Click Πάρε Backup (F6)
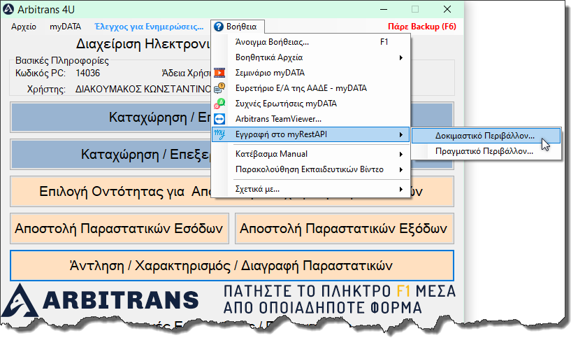 (422, 27)
